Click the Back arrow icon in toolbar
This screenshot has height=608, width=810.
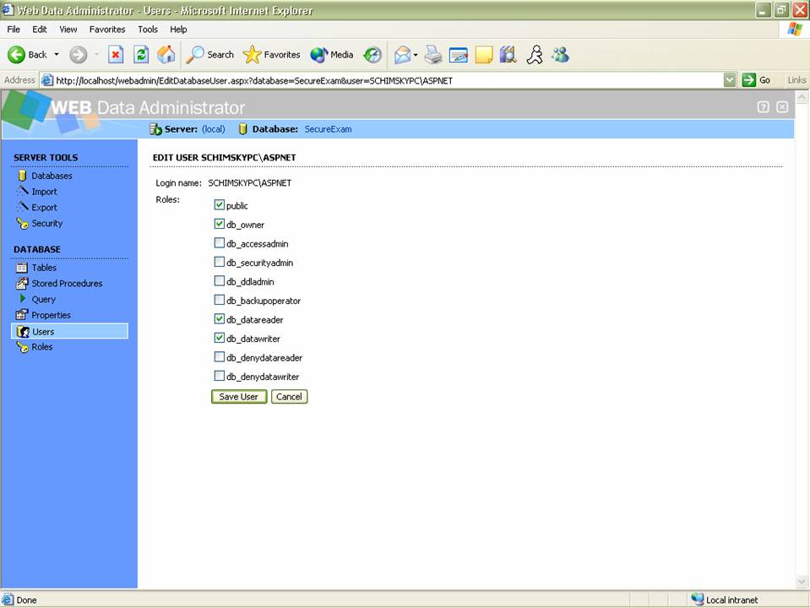[x=16, y=54]
